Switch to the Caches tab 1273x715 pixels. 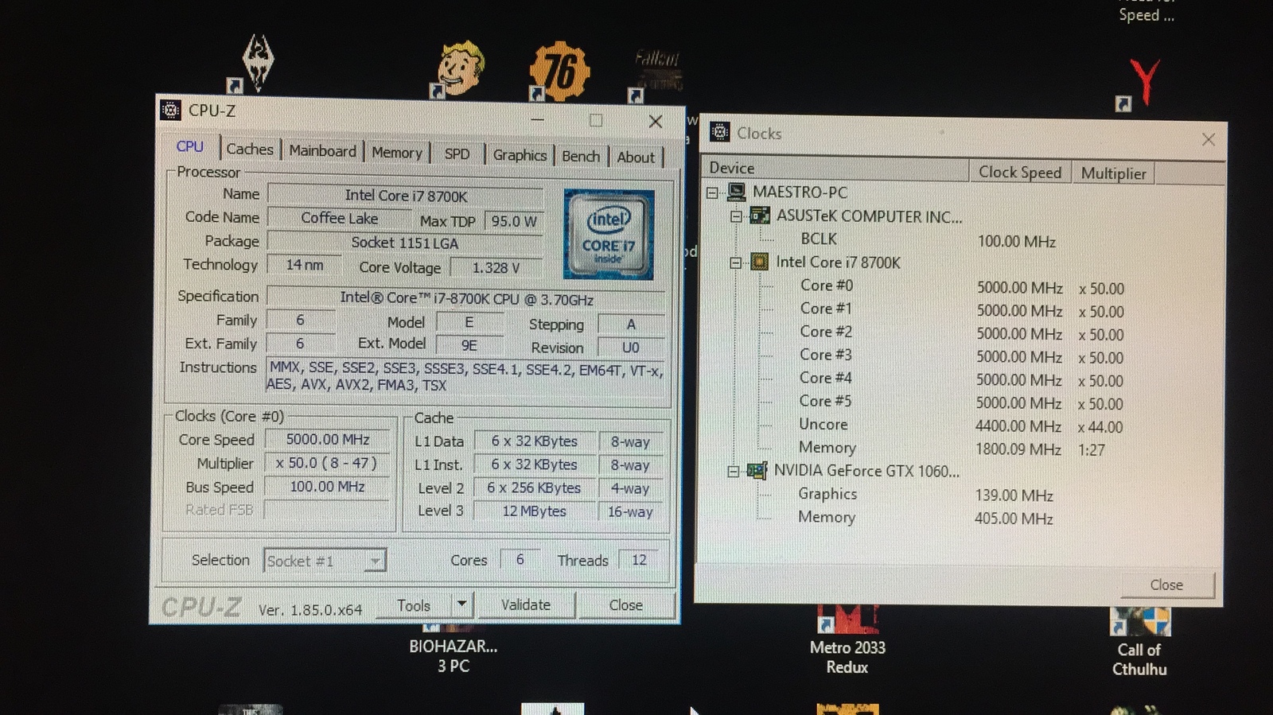coord(250,149)
